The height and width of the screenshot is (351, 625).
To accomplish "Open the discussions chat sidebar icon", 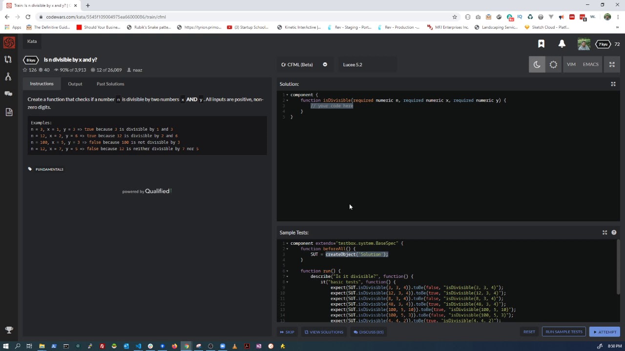I will [x=8, y=94].
